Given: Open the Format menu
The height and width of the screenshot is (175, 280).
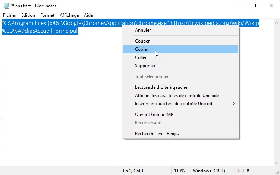Looking at the screenshot, I should click(x=47, y=15).
